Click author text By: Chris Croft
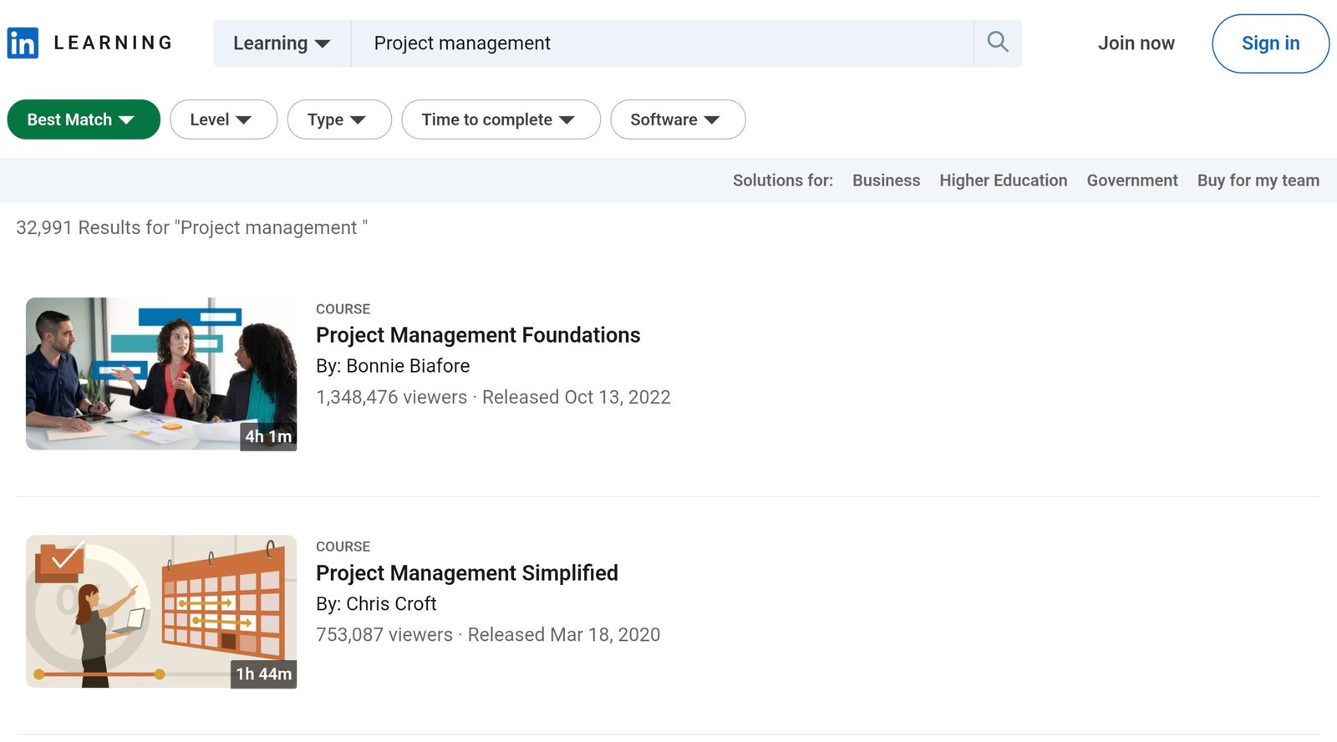Image resolution: width=1337 pixels, height=742 pixels. point(376,604)
